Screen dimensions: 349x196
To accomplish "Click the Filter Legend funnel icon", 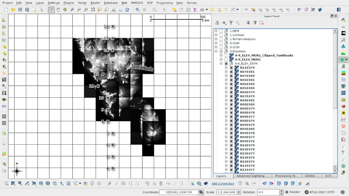I will [231, 23].
